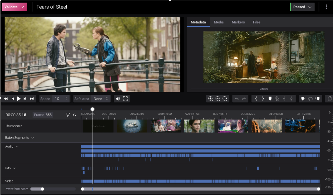Step forward one frame

(x=25, y=99)
